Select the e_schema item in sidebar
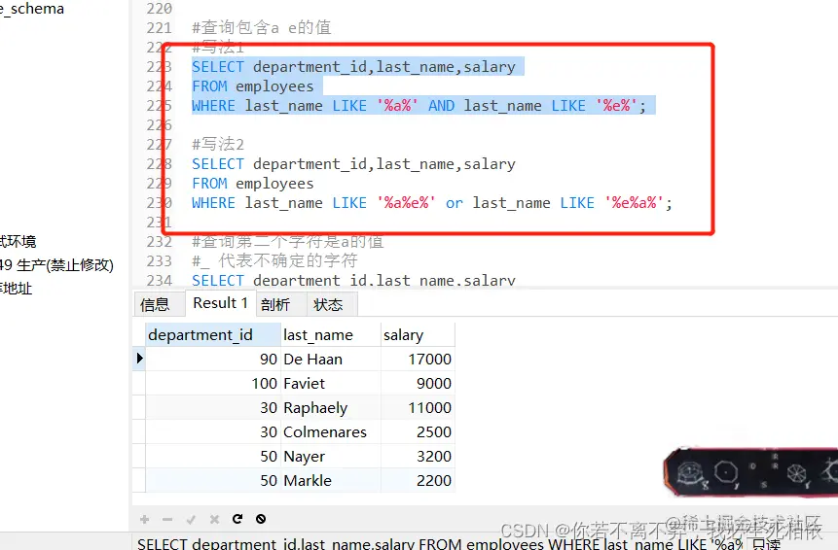The width and height of the screenshot is (838, 550). point(32,9)
